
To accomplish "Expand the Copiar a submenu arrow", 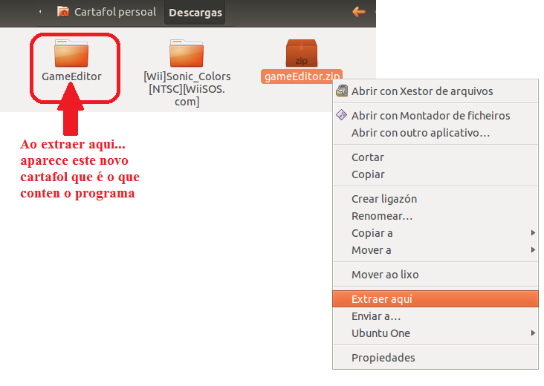I will tap(533, 233).
